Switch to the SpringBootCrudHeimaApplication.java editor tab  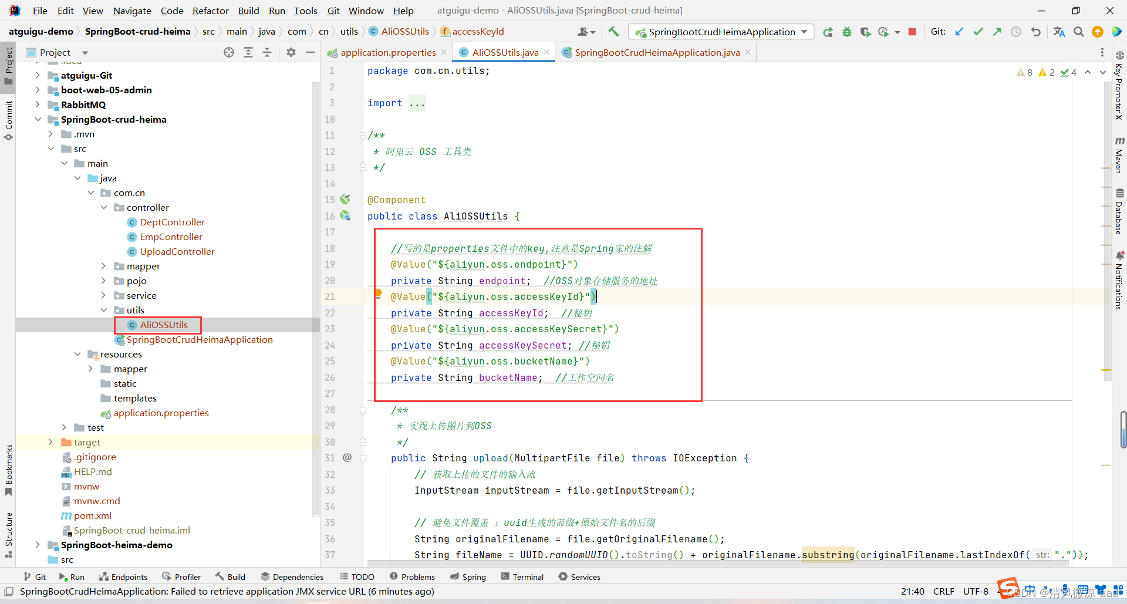point(656,52)
